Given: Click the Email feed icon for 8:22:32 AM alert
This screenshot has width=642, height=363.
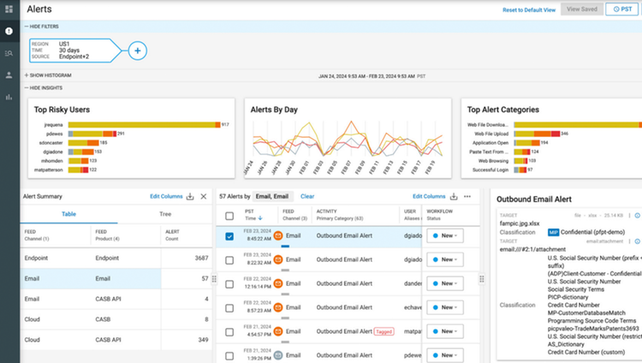Looking at the screenshot, I should 278,259.
